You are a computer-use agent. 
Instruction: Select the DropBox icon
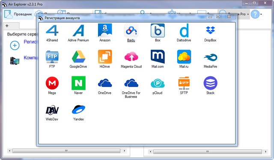point(210,30)
